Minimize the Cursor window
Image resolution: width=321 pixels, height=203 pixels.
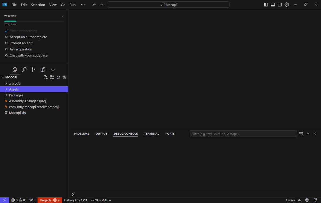295,5
